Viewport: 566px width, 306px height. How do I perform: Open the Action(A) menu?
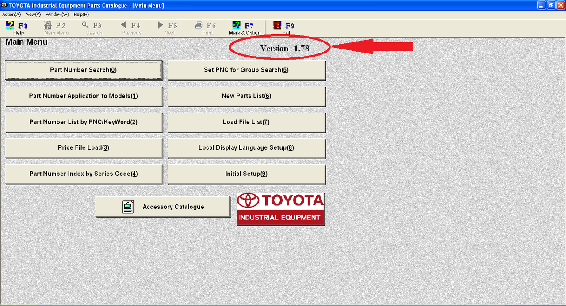pyautogui.click(x=11, y=15)
